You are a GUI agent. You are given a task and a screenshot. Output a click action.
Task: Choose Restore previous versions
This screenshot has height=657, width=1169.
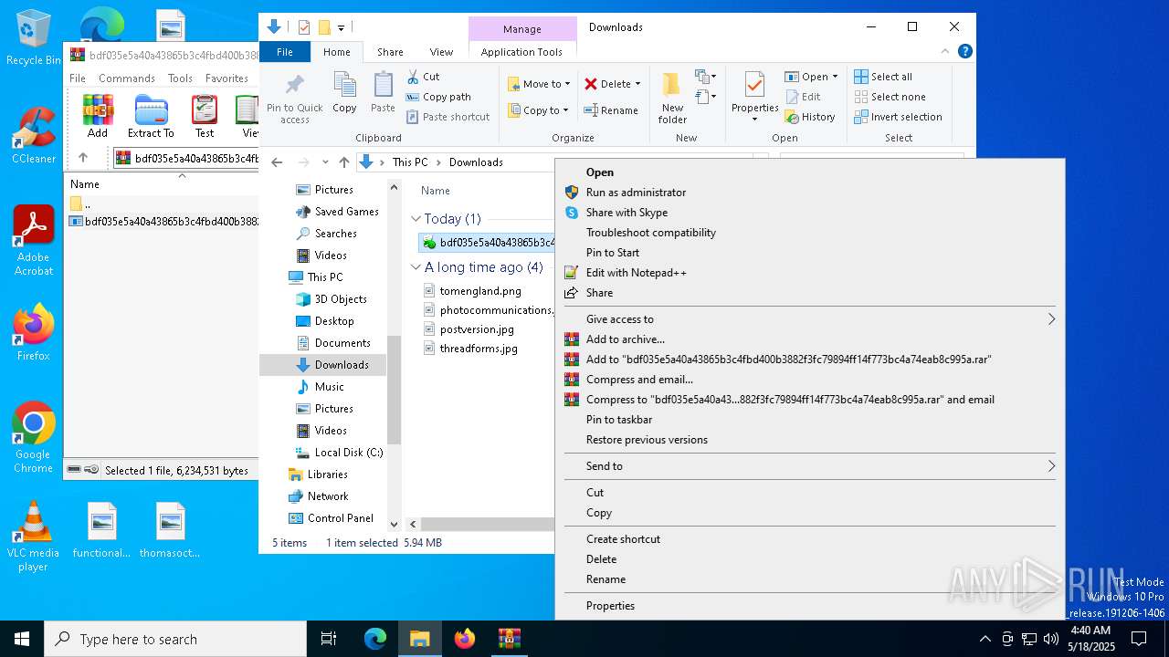click(809, 440)
